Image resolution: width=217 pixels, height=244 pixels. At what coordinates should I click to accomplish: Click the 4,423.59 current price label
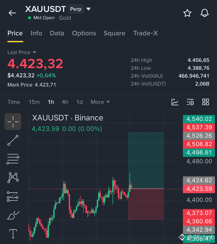pyautogui.click(x=199, y=189)
